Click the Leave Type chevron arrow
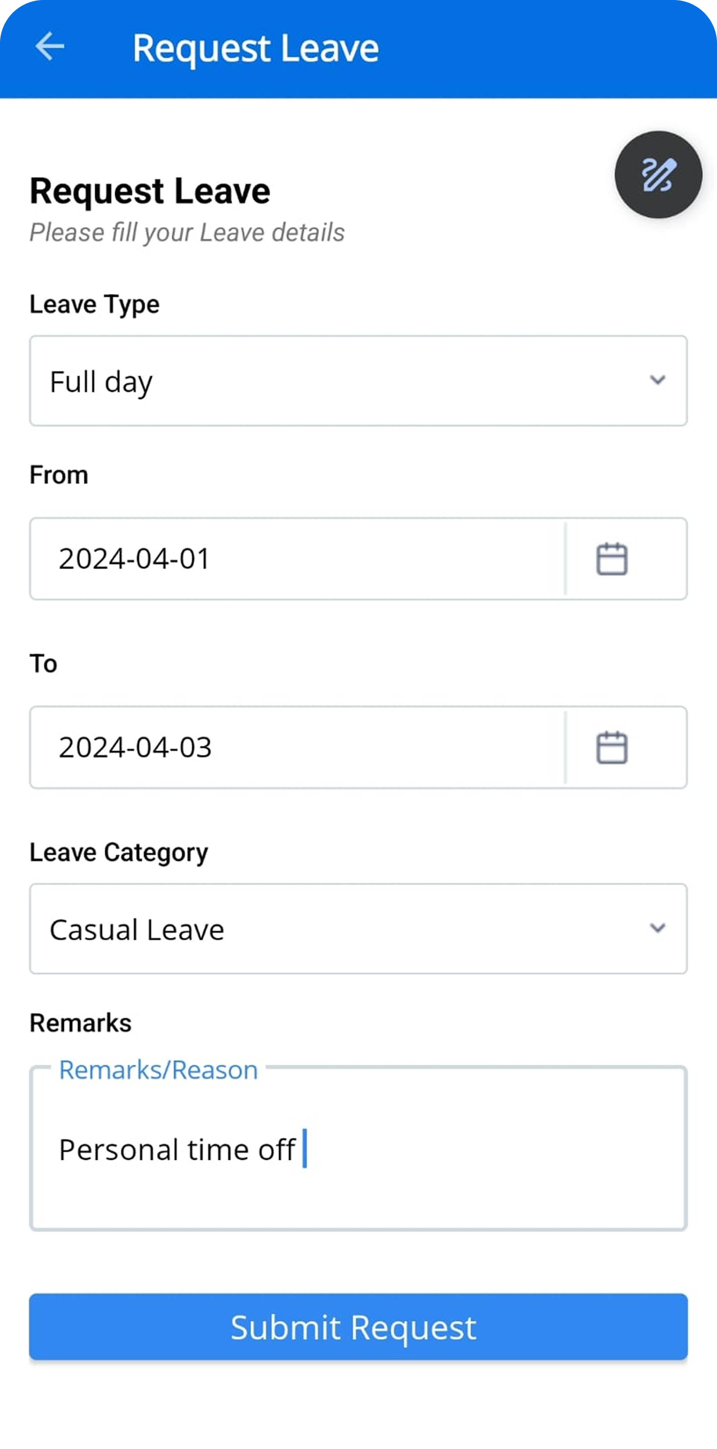This screenshot has width=717, height=1449. 657,380
